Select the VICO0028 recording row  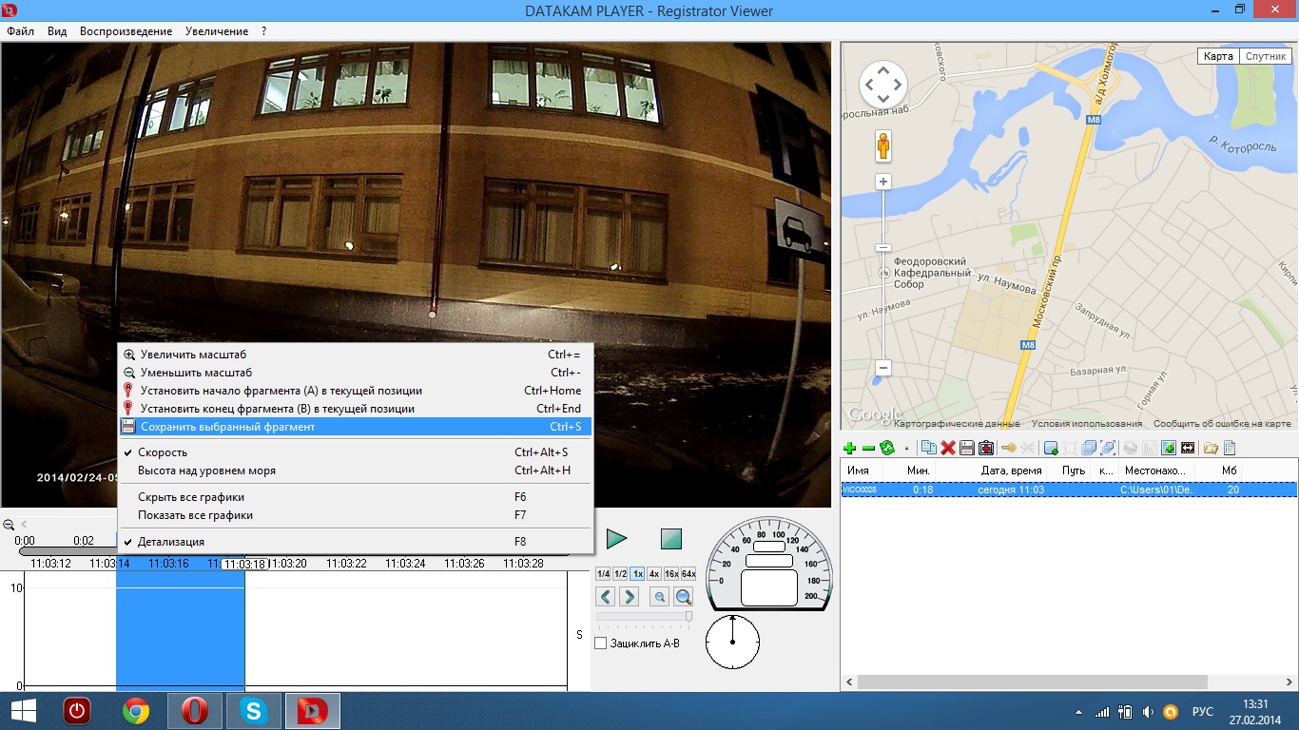[x=1046, y=490]
